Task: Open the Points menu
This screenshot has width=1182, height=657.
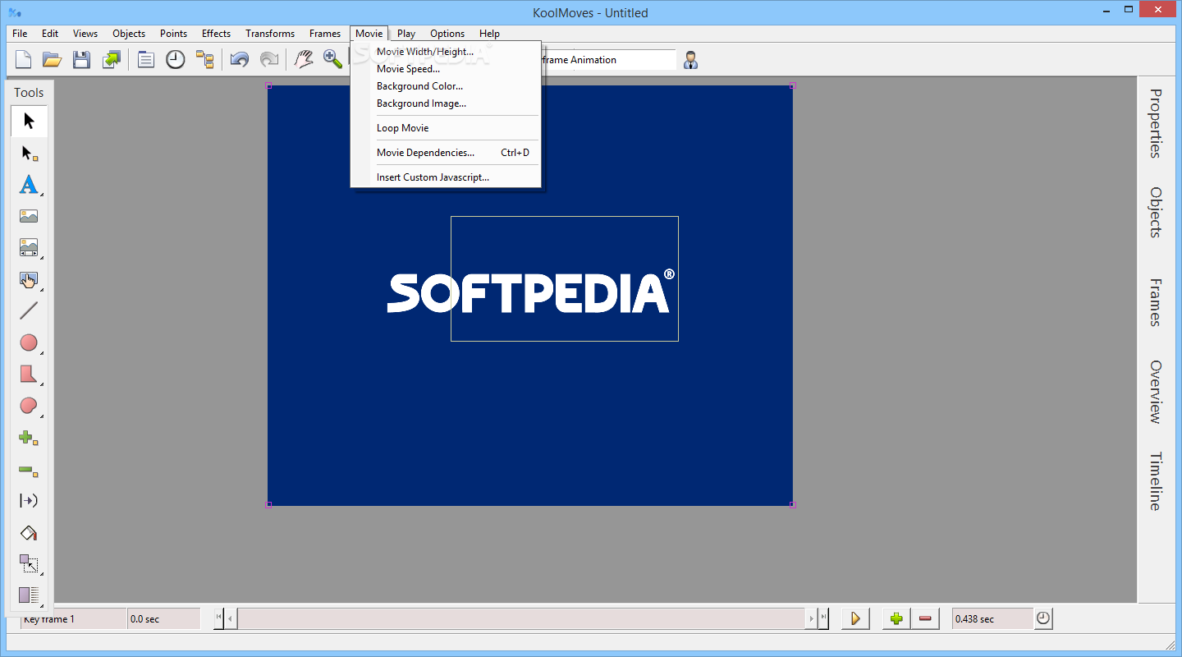Action: point(173,34)
